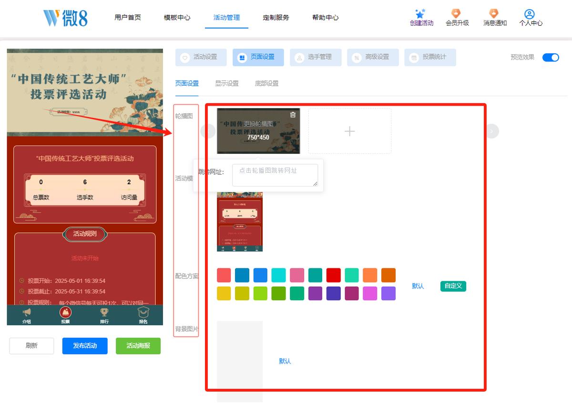Toggle the 预览效果 switch
The image size is (572, 403).
551,57
